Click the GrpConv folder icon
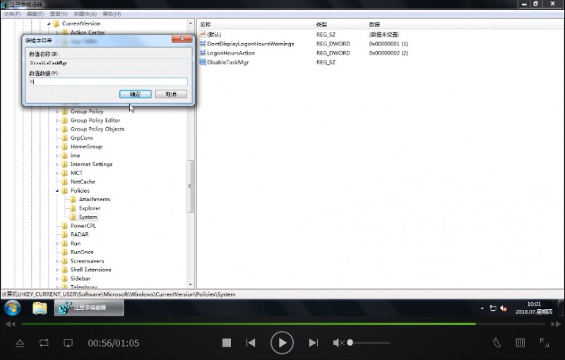 point(65,138)
